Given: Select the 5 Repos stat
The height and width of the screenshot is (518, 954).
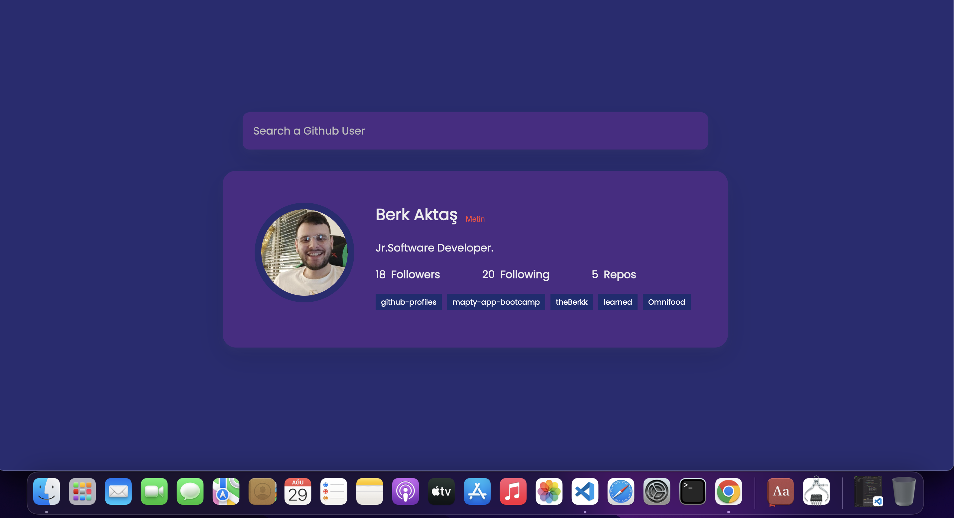Looking at the screenshot, I should [x=613, y=274].
